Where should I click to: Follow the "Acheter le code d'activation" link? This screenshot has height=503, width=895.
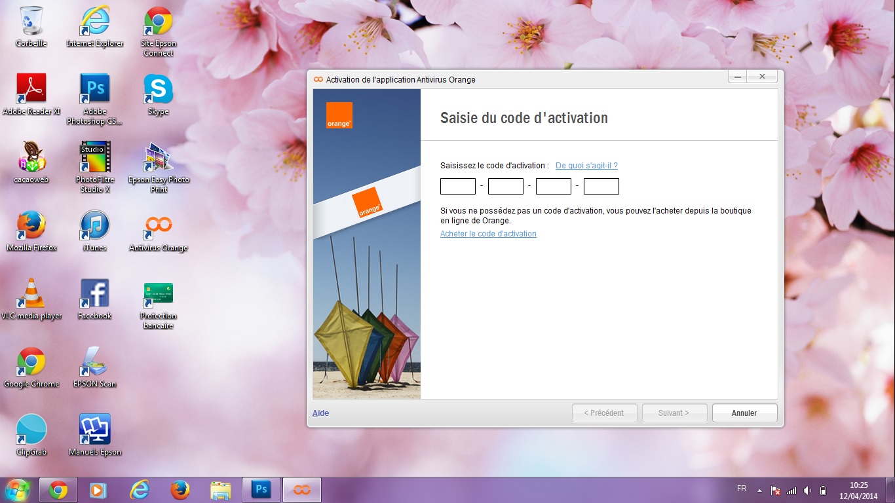pos(488,234)
